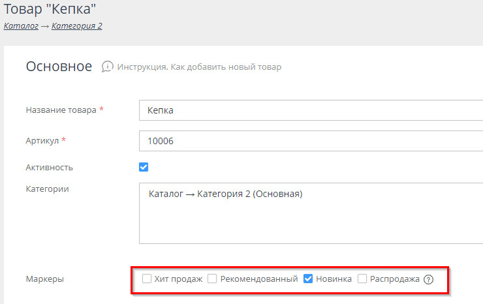Disable the Активность checkbox
This screenshot has height=304, width=483.
pos(144,167)
